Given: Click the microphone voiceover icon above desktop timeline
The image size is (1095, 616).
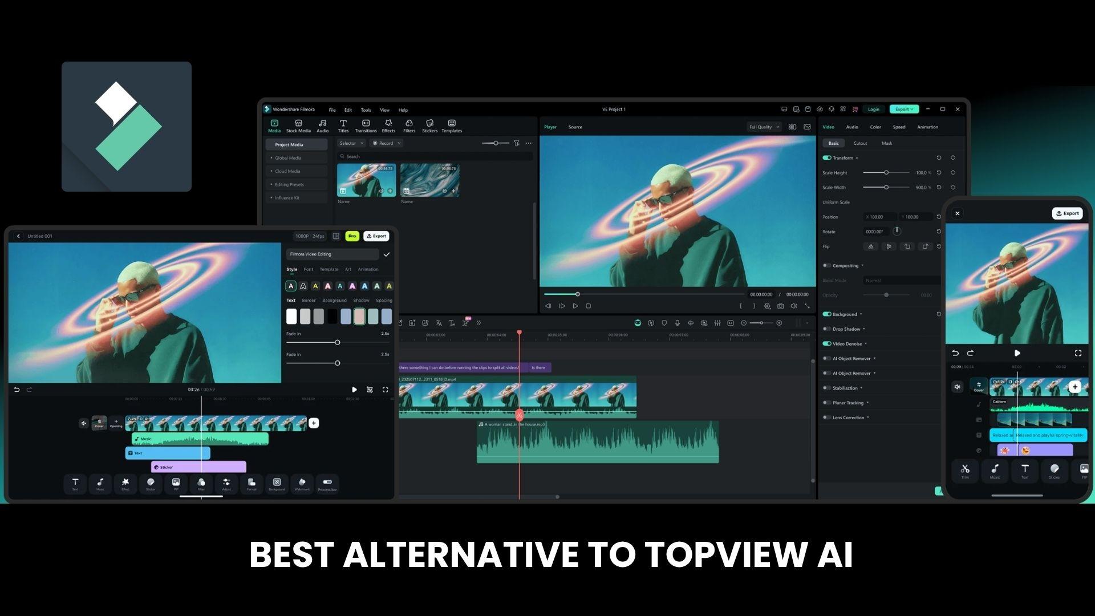Looking at the screenshot, I should pyautogui.click(x=678, y=323).
